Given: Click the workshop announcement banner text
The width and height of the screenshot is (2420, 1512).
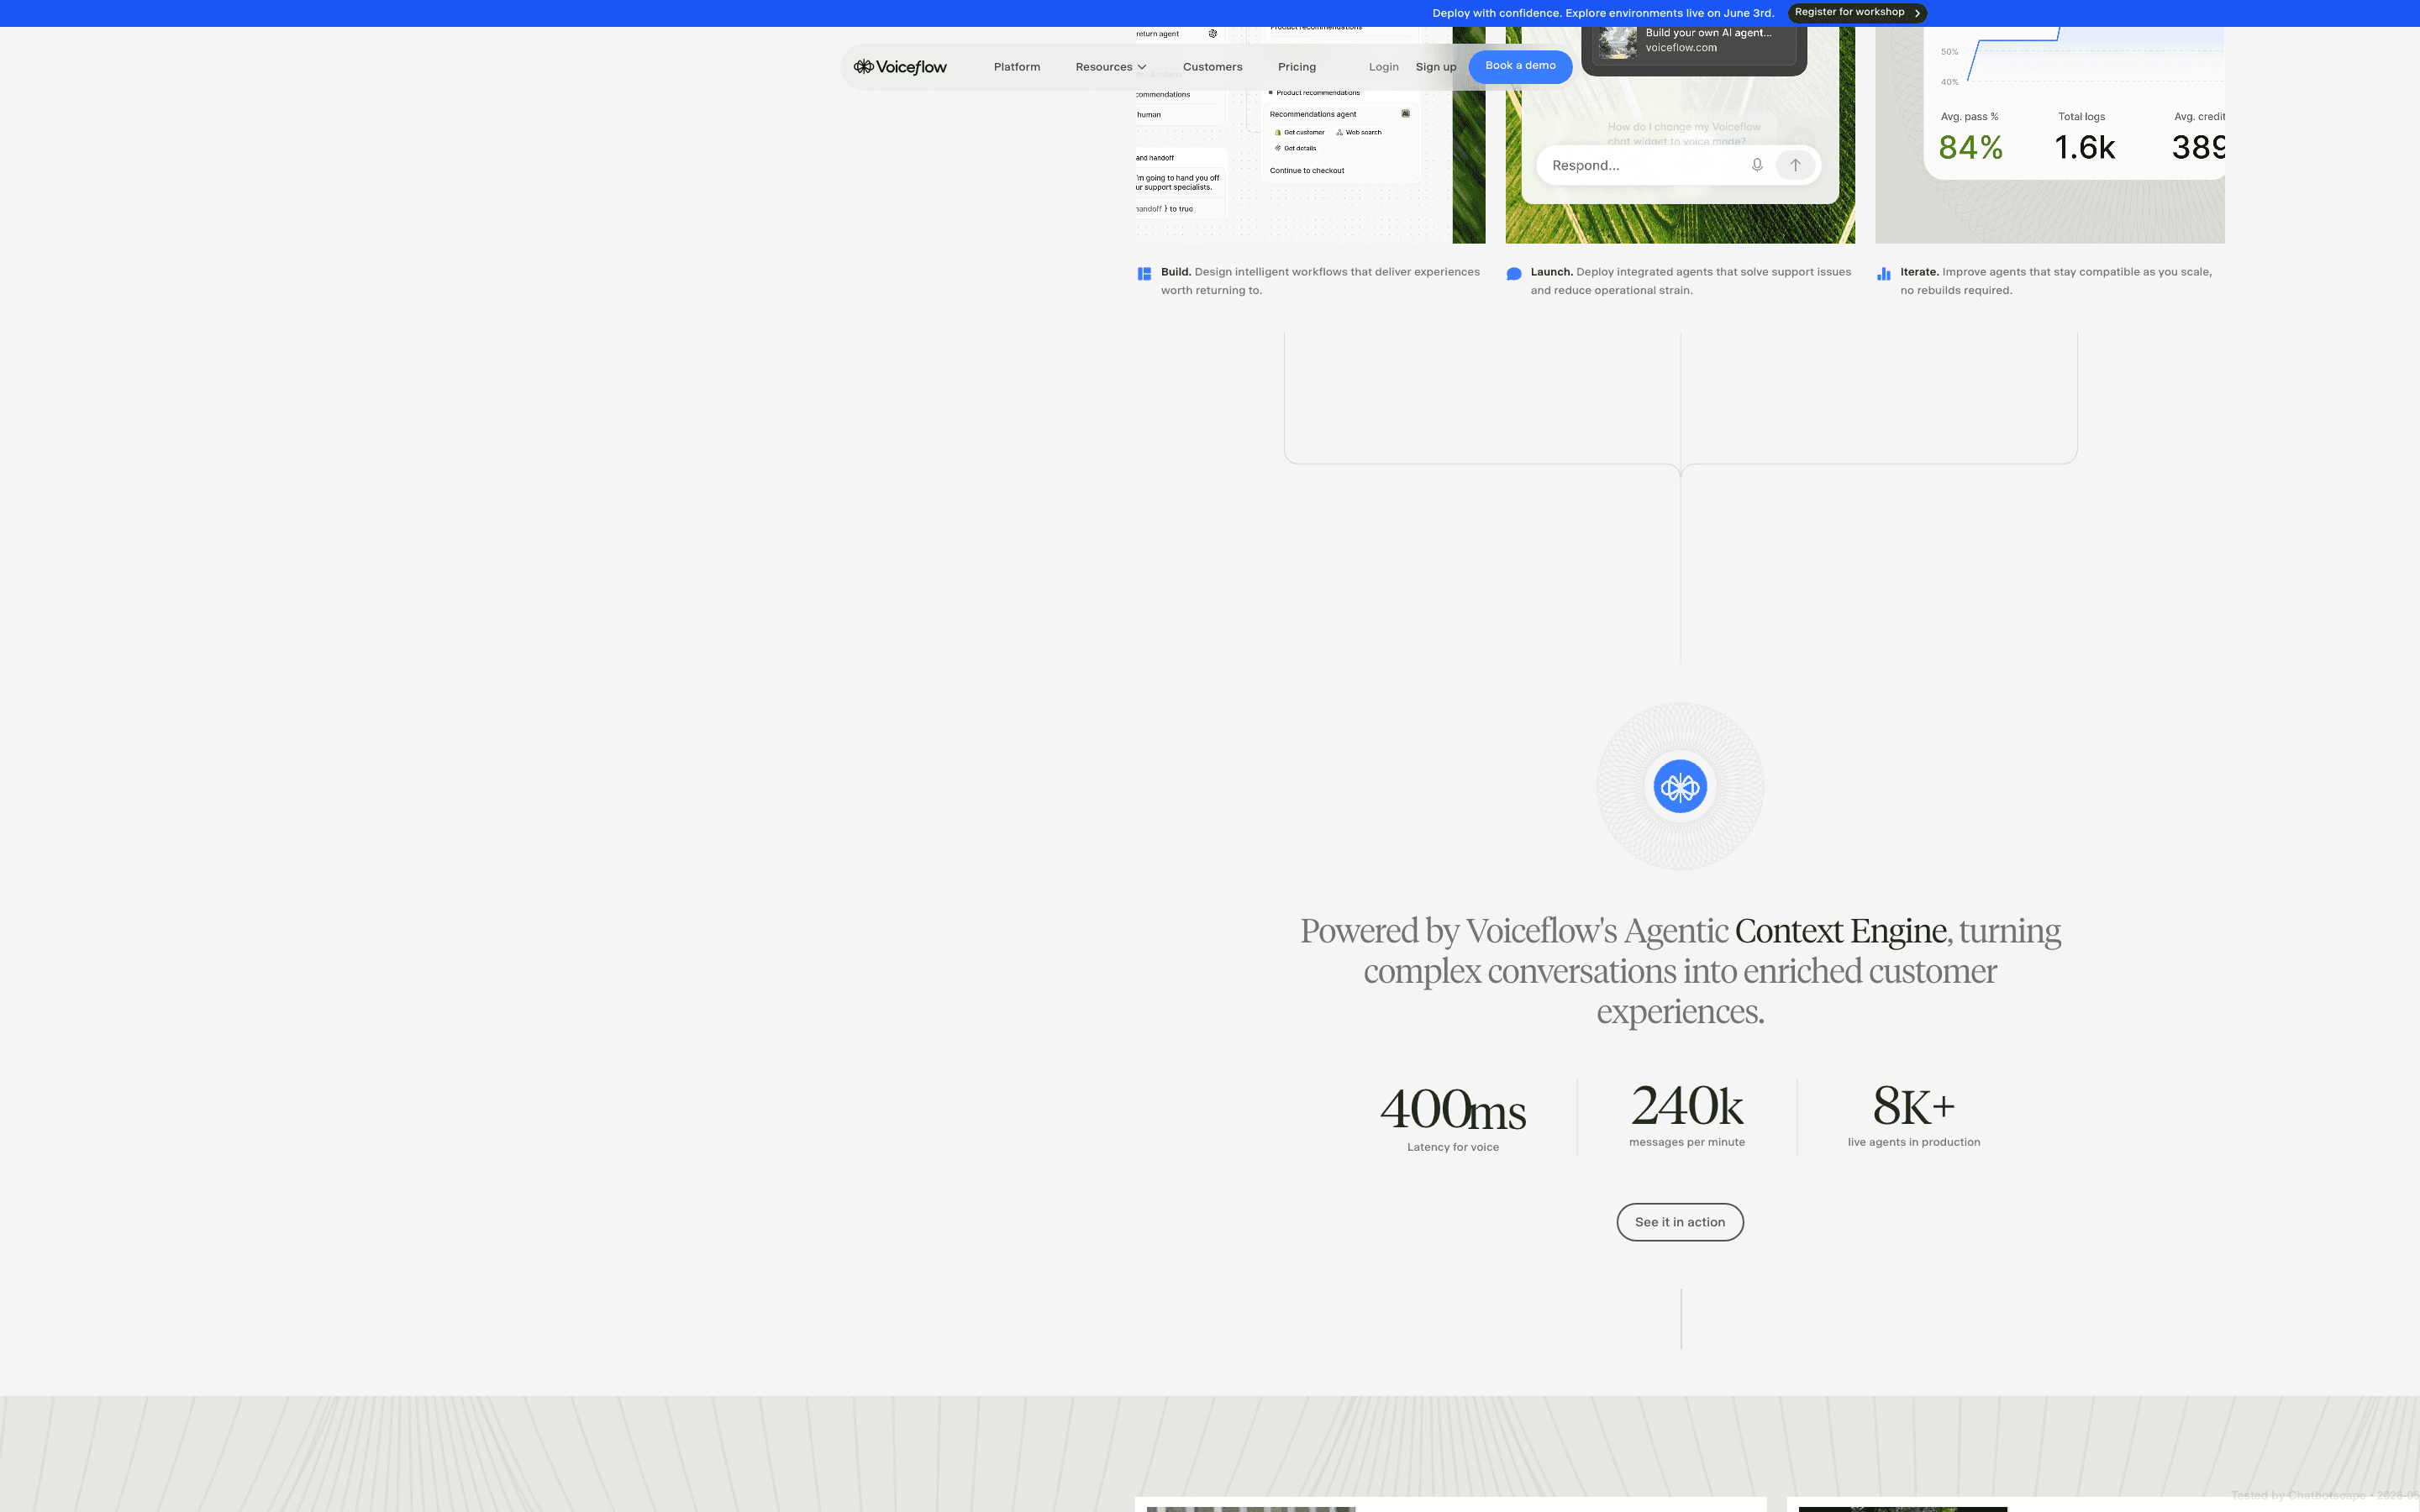Looking at the screenshot, I should point(1603,13).
